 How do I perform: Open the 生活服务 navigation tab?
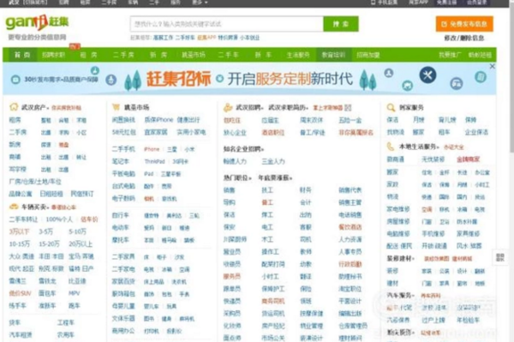point(298,55)
